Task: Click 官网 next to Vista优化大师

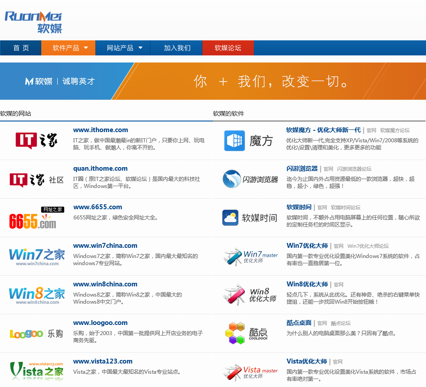Action: pos(338,362)
